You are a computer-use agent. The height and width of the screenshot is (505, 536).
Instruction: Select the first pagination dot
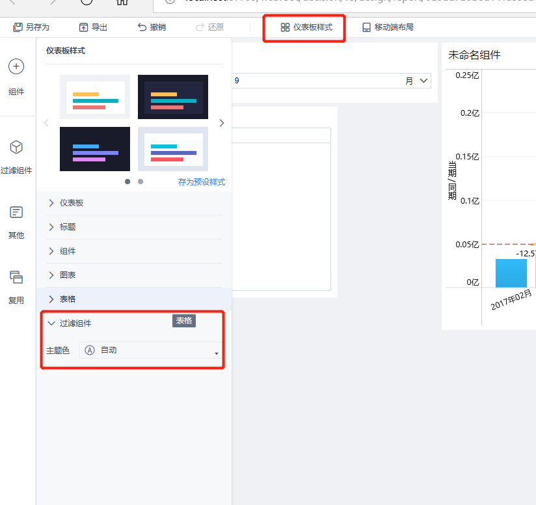coord(127,182)
